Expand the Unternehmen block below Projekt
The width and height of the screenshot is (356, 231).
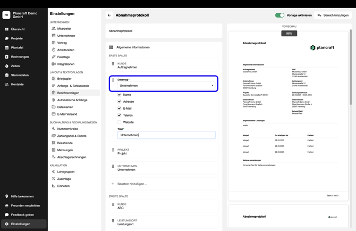[164, 168]
